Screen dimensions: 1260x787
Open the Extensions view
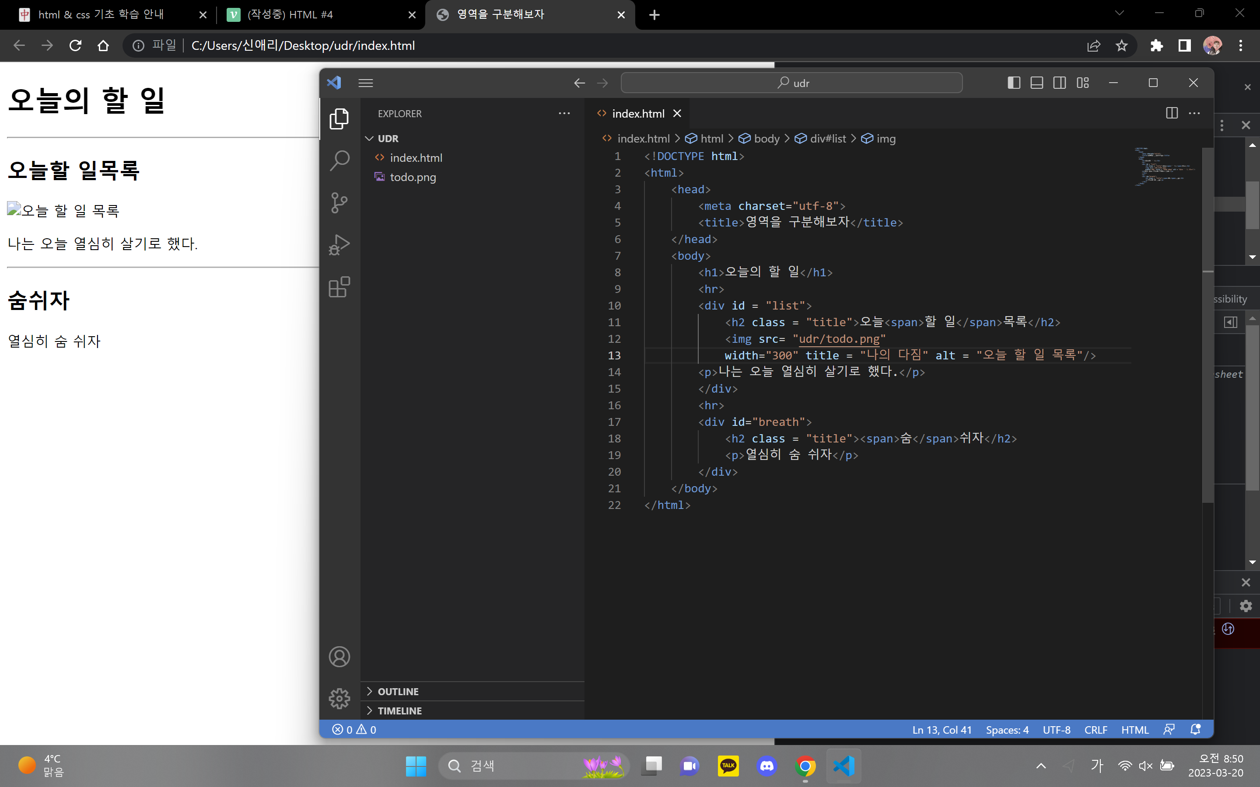tap(339, 287)
